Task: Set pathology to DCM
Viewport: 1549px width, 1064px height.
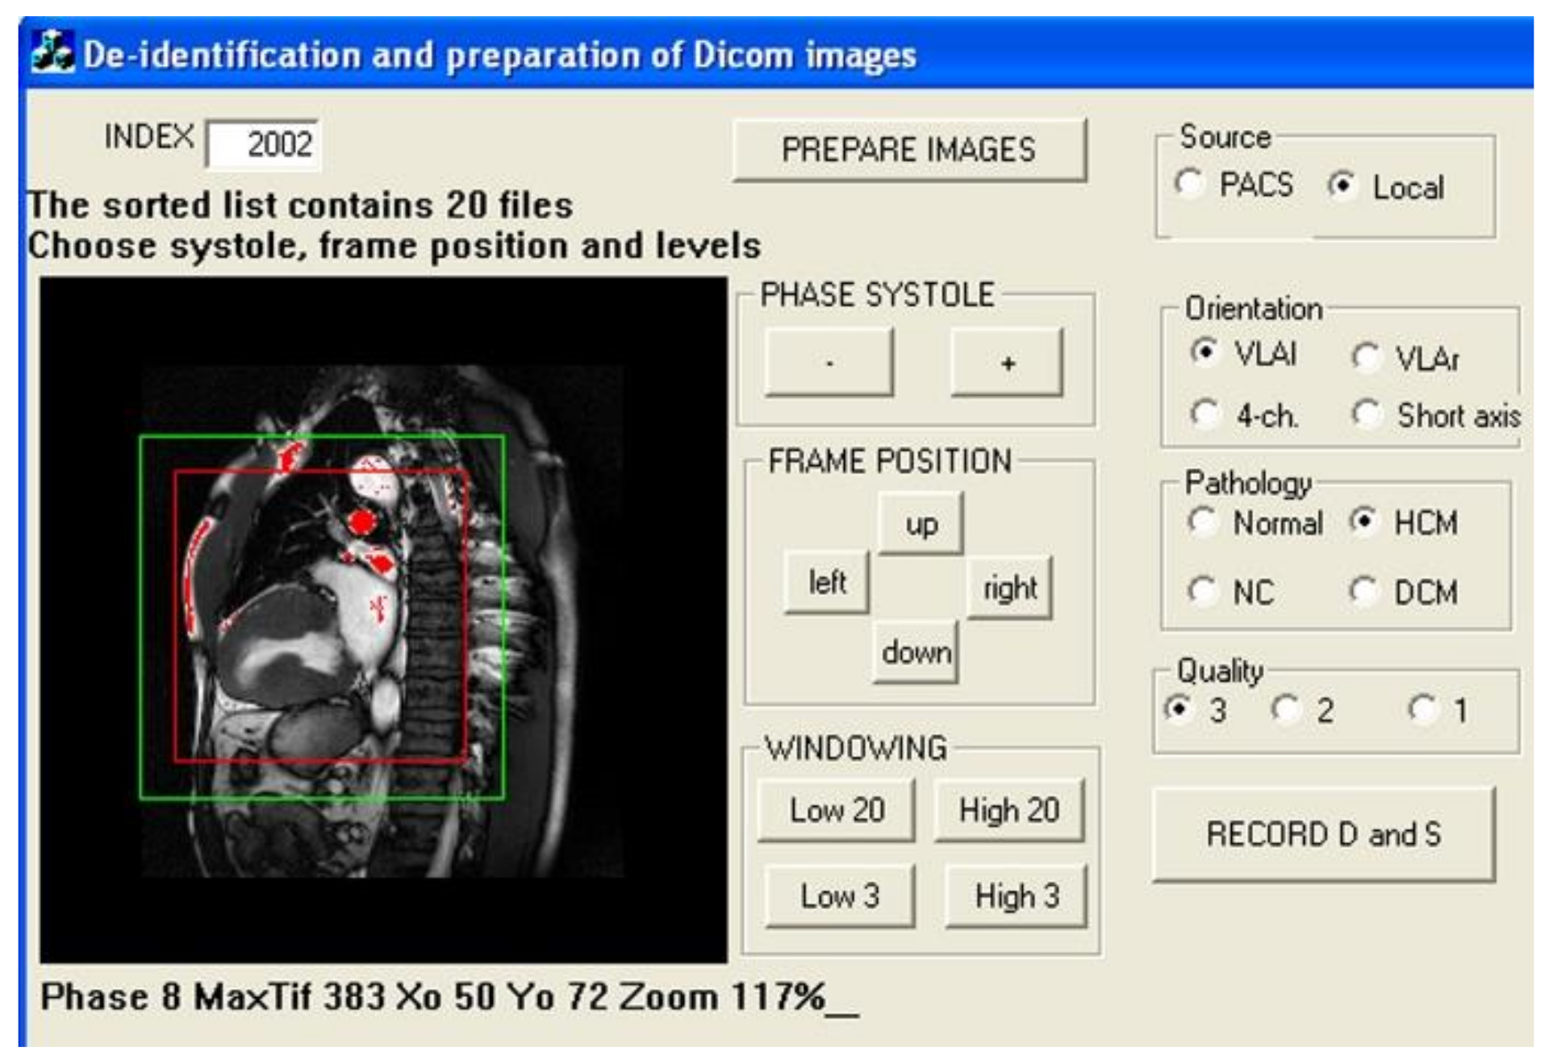Action: click(1363, 592)
